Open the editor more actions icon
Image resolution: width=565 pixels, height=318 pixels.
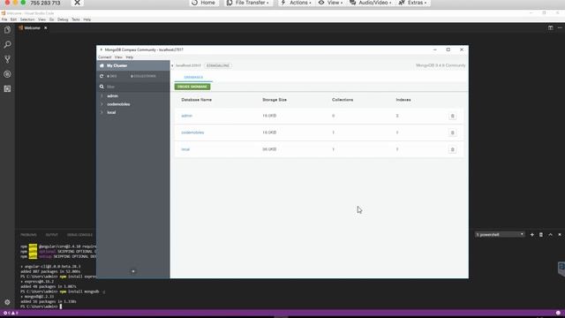pos(560,27)
